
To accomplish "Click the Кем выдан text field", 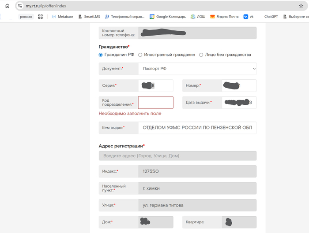I will point(197,128).
